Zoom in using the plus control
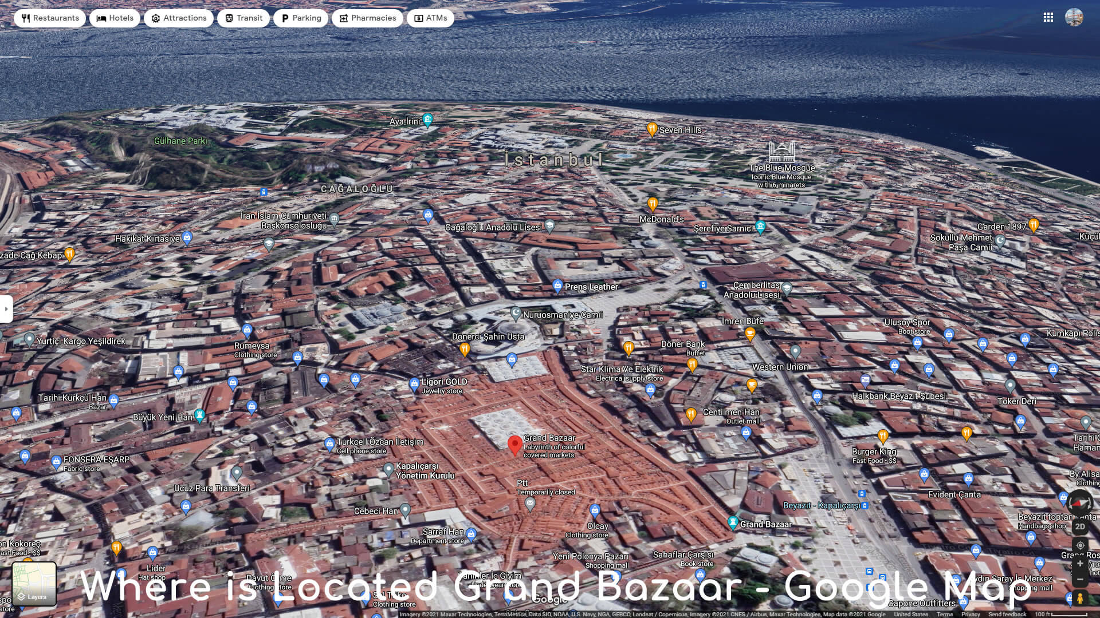This screenshot has width=1100, height=618. pyautogui.click(x=1079, y=564)
